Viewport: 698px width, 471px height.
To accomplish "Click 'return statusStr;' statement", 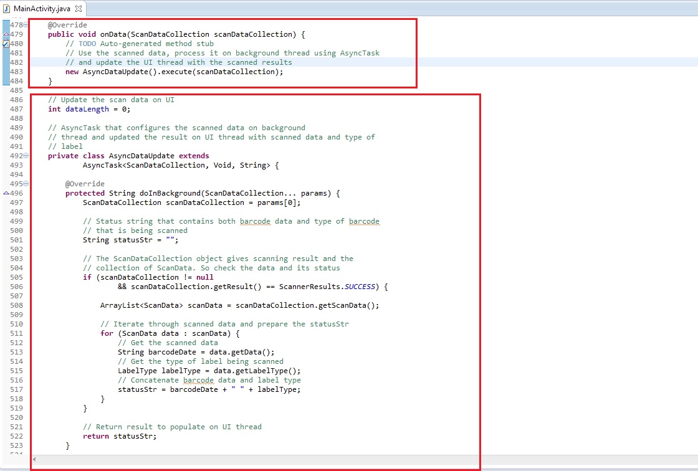I will tap(120, 436).
